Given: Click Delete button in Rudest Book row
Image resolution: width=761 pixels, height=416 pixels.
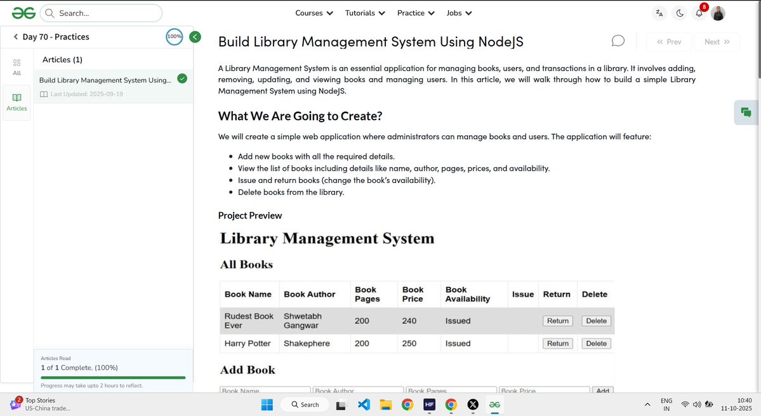Looking at the screenshot, I should (596, 321).
